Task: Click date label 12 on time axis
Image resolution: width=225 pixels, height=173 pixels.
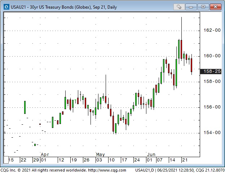Action: click(61, 160)
